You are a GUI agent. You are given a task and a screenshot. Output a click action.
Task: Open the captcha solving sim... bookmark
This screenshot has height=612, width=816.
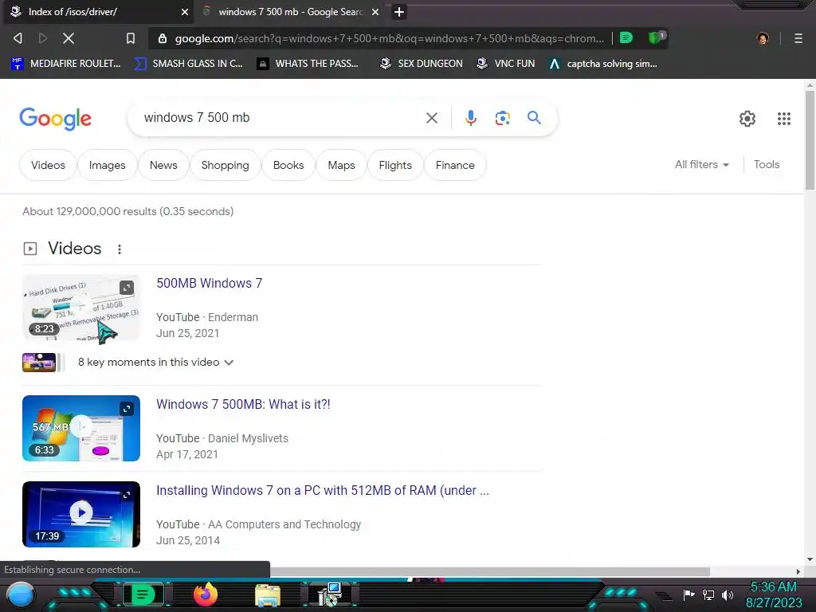click(x=603, y=64)
